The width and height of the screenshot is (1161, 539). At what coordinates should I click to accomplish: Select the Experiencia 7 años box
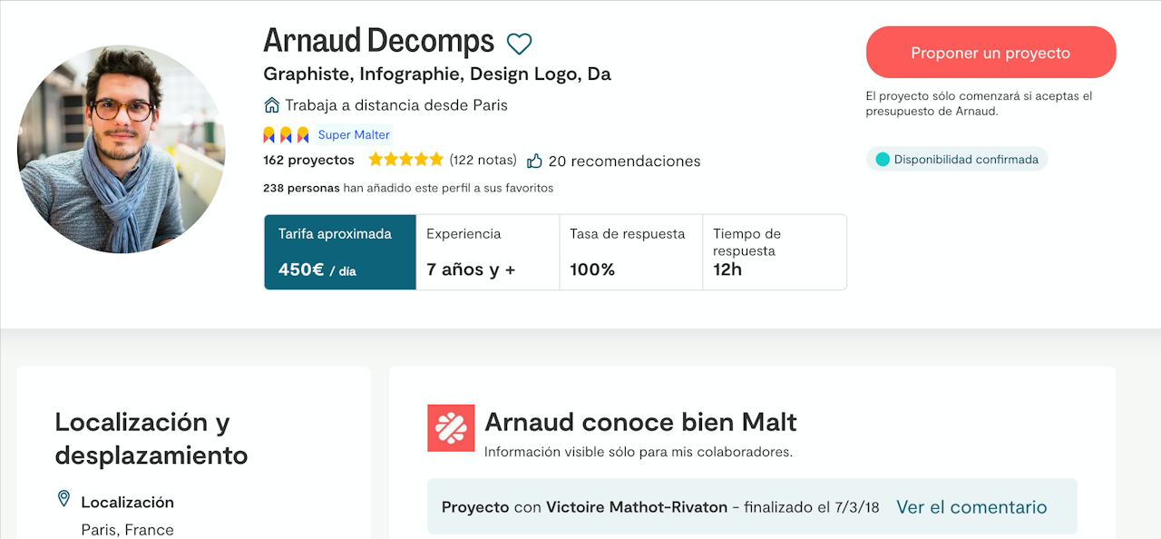(x=488, y=252)
